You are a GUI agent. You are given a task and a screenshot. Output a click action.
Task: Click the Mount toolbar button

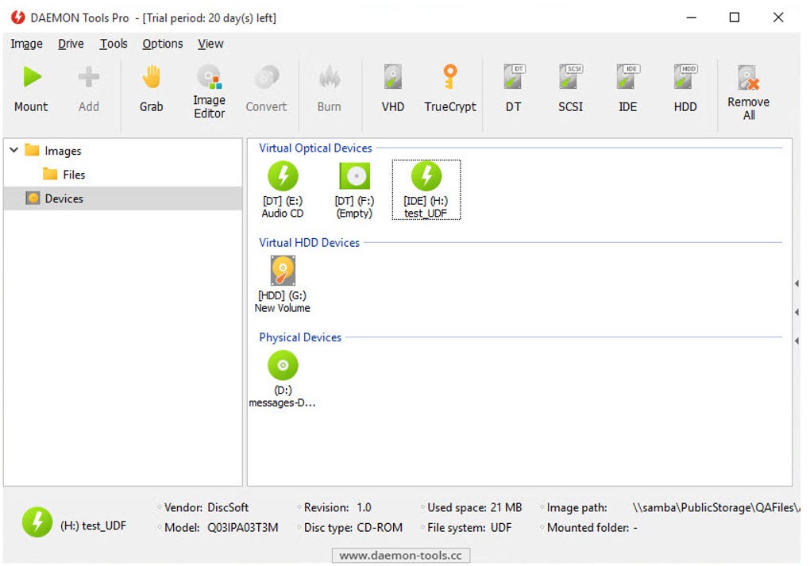(x=32, y=89)
